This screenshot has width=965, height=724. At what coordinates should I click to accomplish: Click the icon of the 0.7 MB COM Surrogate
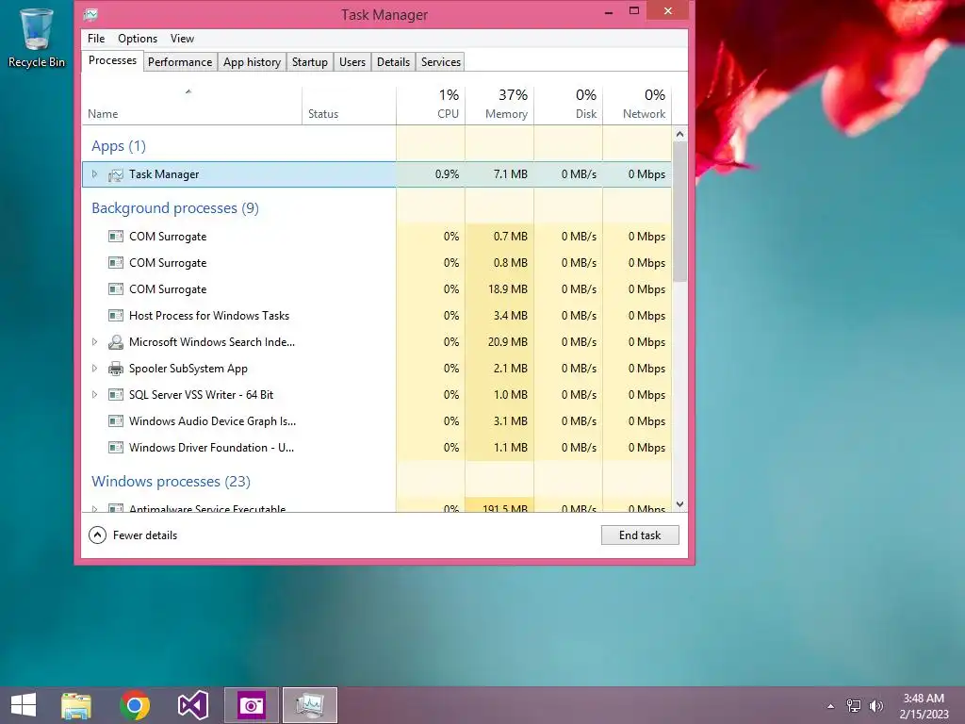116,237
